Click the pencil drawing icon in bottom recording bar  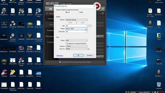point(158,92)
